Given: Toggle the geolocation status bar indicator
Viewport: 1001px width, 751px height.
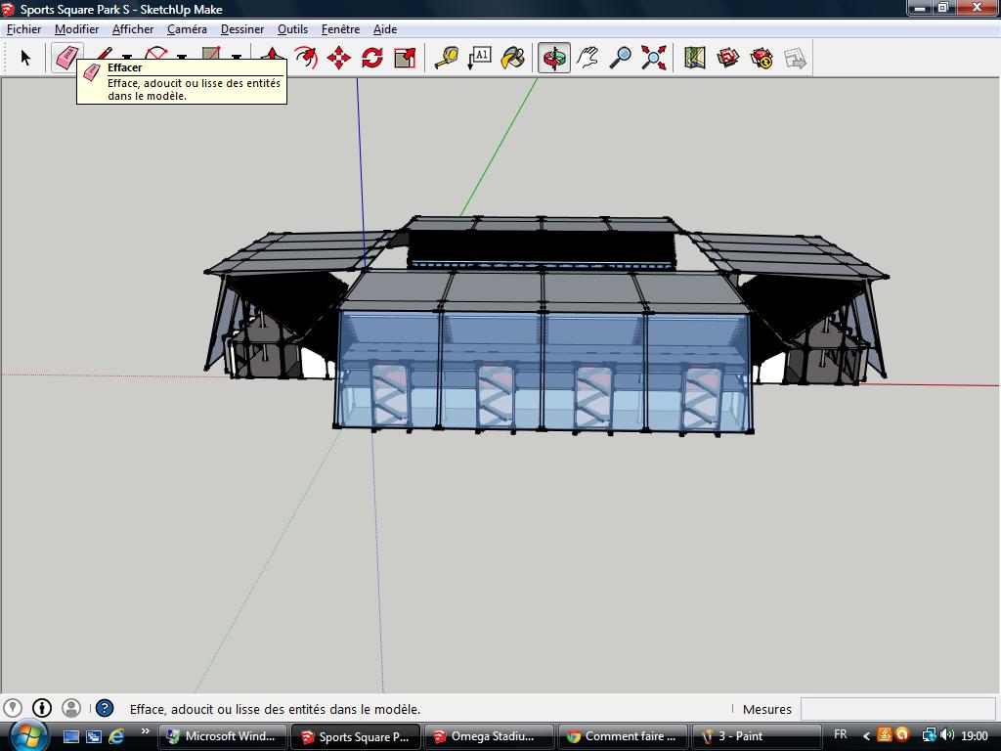Looking at the screenshot, I should pos(12,708).
